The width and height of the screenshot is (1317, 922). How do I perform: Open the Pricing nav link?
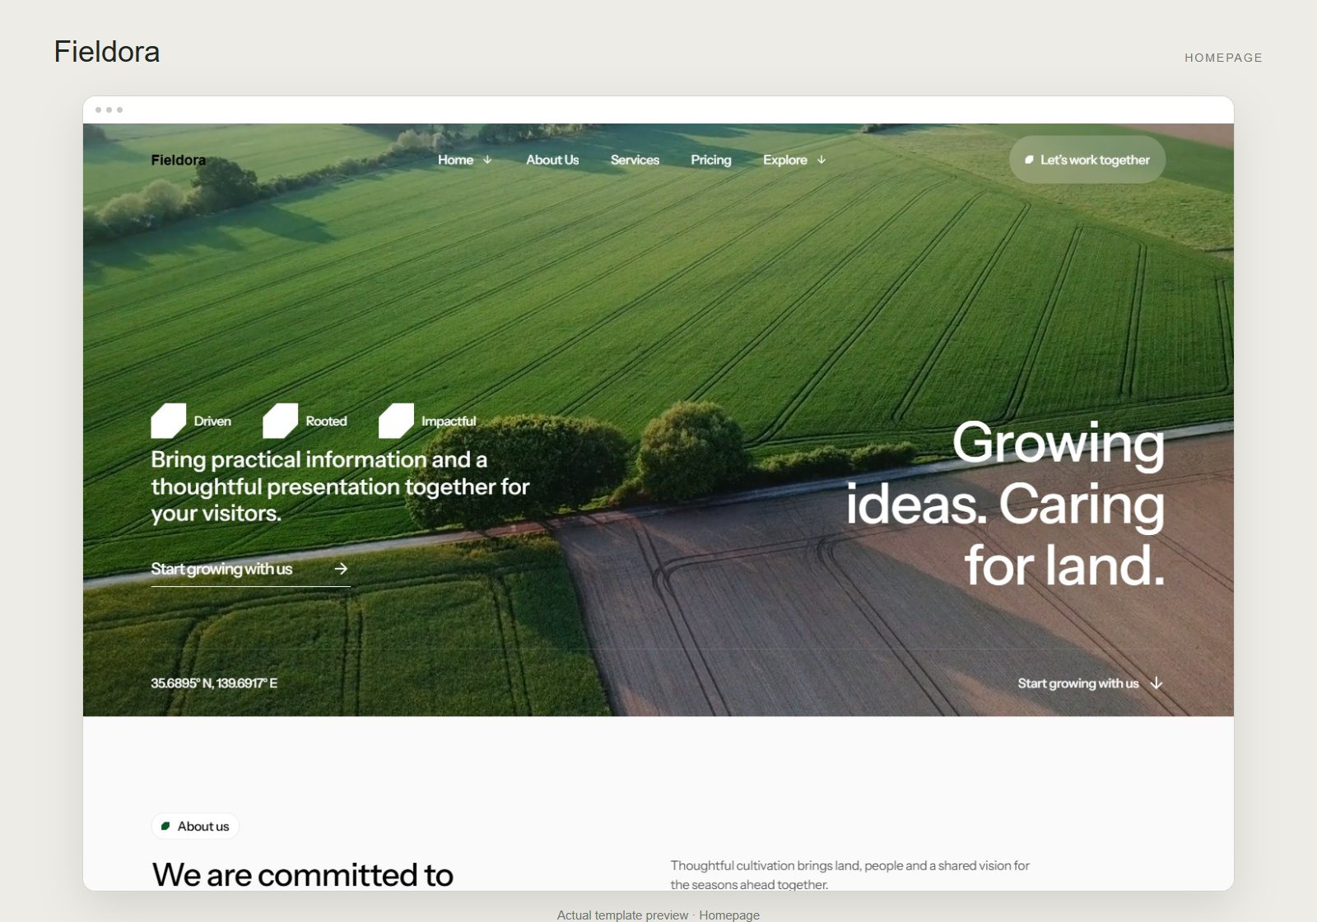(x=711, y=160)
